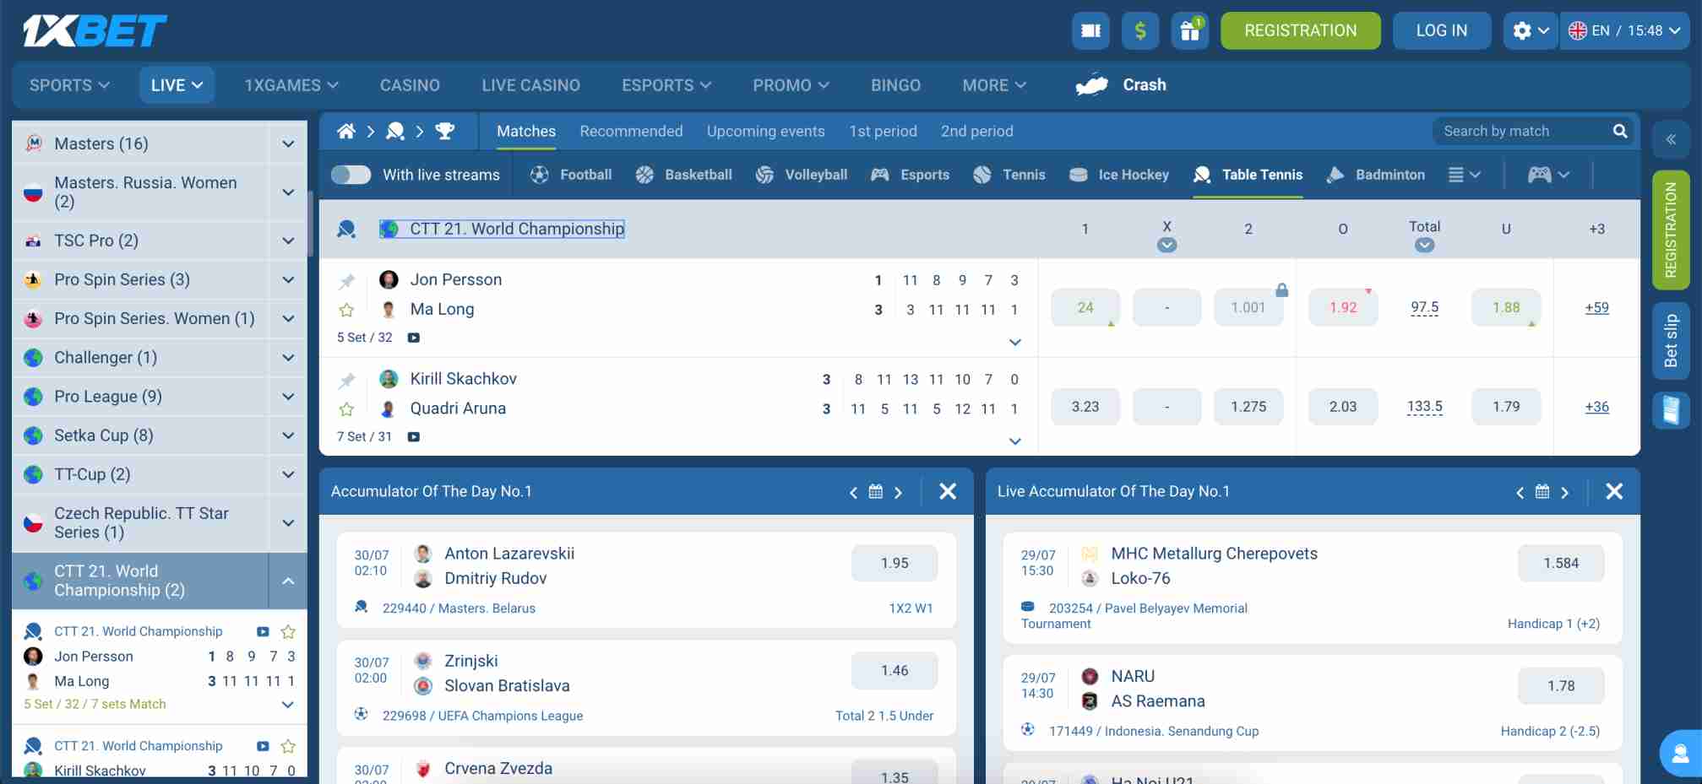Select the Esports sport filter
Image resolution: width=1702 pixels, height=784 pixels.
[x=910, y=175]
